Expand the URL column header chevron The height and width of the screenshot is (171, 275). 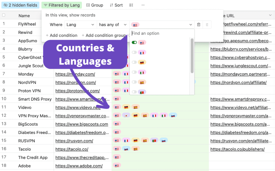coord(270,15)
